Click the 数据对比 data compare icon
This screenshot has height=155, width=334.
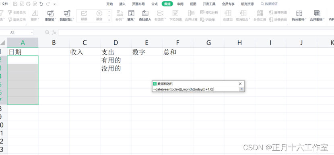67,13
